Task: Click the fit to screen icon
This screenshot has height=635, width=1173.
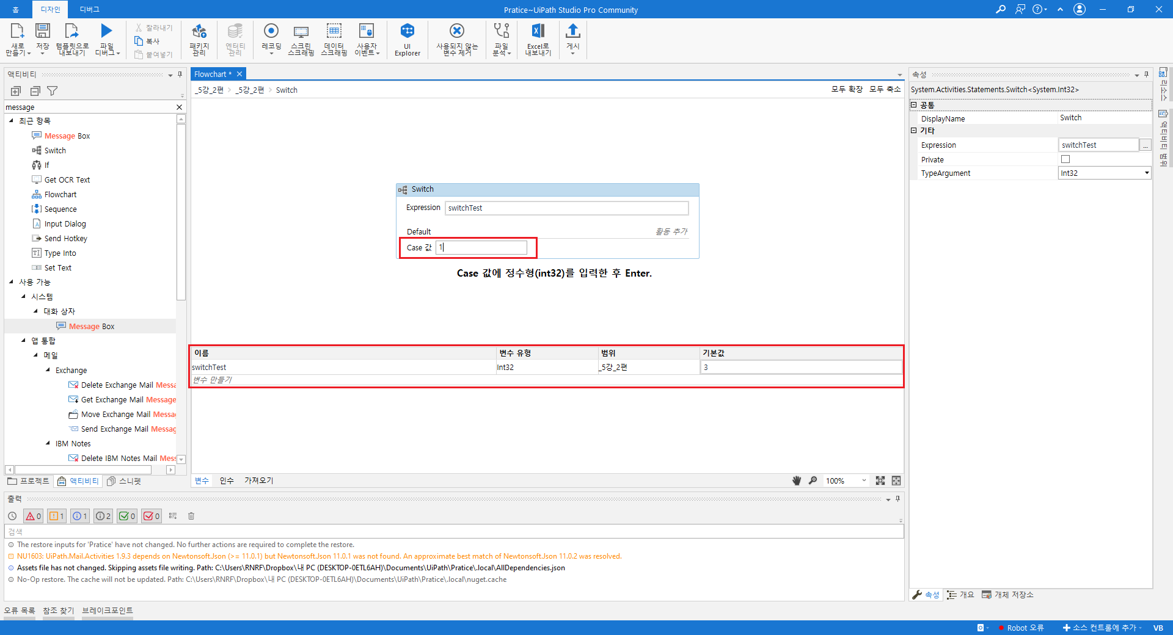Action: (880, 481)
